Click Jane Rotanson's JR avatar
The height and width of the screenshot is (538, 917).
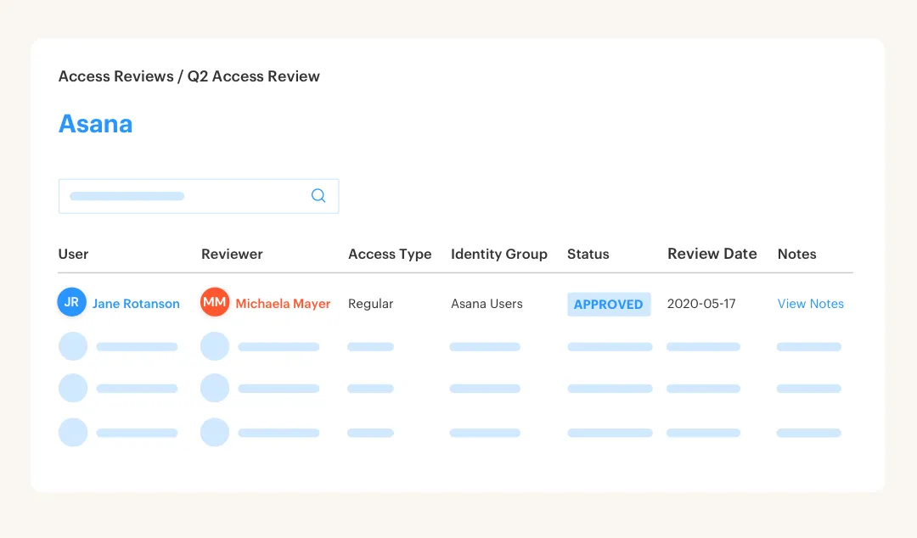pos(72,303)
